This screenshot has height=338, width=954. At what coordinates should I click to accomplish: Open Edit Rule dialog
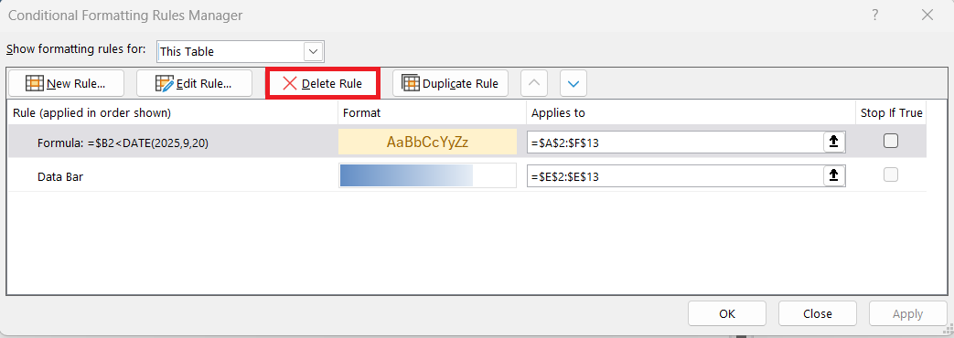click(194, 84)
